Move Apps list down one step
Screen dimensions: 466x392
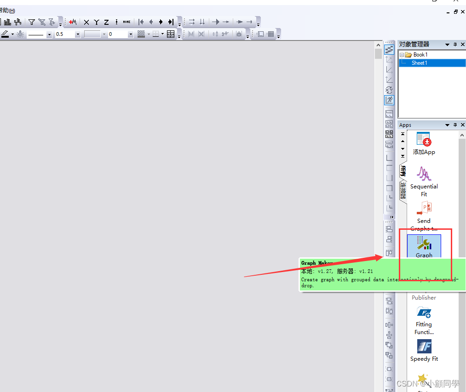click(x=403, y=149)
